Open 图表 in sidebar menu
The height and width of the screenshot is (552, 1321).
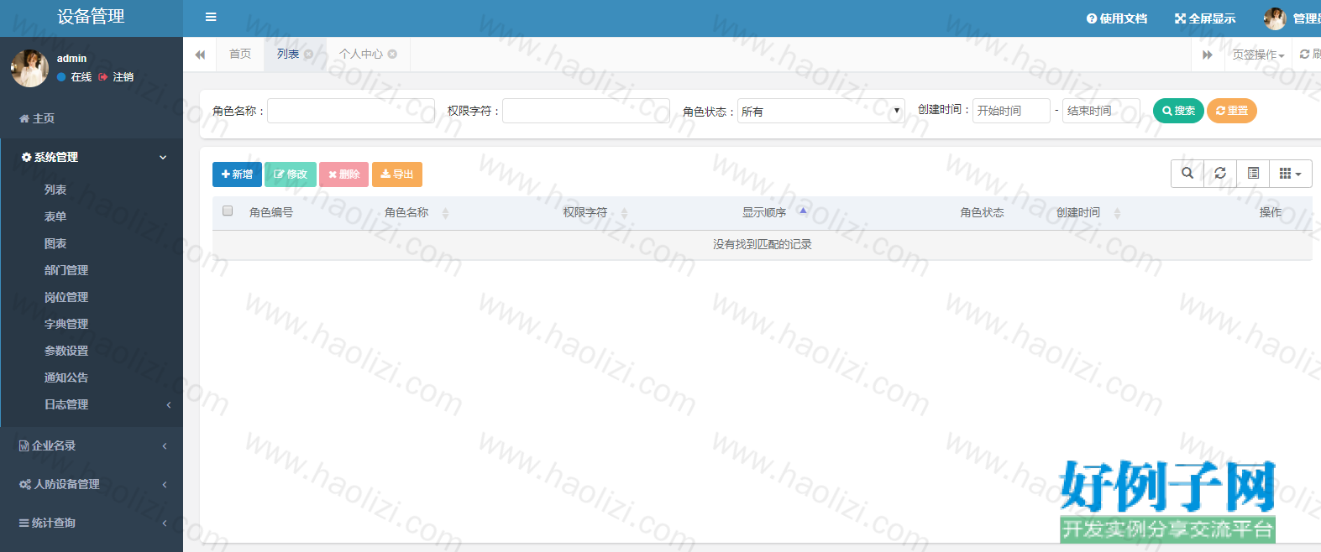(x=55, y=243)
